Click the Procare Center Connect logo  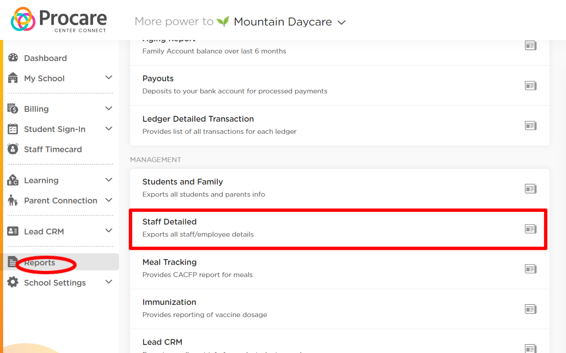coord(59,20)
